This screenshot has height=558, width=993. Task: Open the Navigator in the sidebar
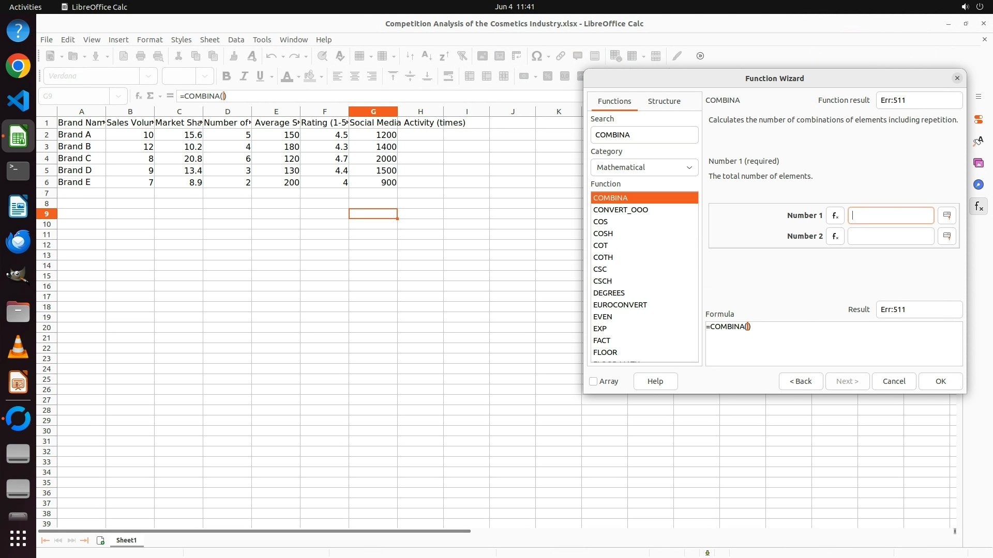[x=979, y=185]
